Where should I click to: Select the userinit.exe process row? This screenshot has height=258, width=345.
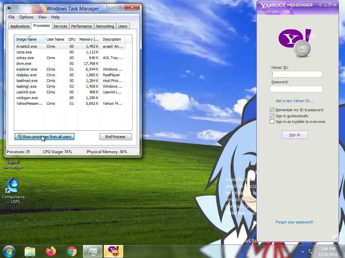click(x=70, y=92)
